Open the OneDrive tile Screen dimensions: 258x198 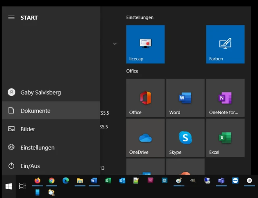click(145, 138)
